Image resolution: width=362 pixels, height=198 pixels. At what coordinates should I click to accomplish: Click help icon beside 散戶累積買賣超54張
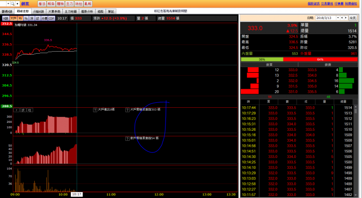(127, 138)
